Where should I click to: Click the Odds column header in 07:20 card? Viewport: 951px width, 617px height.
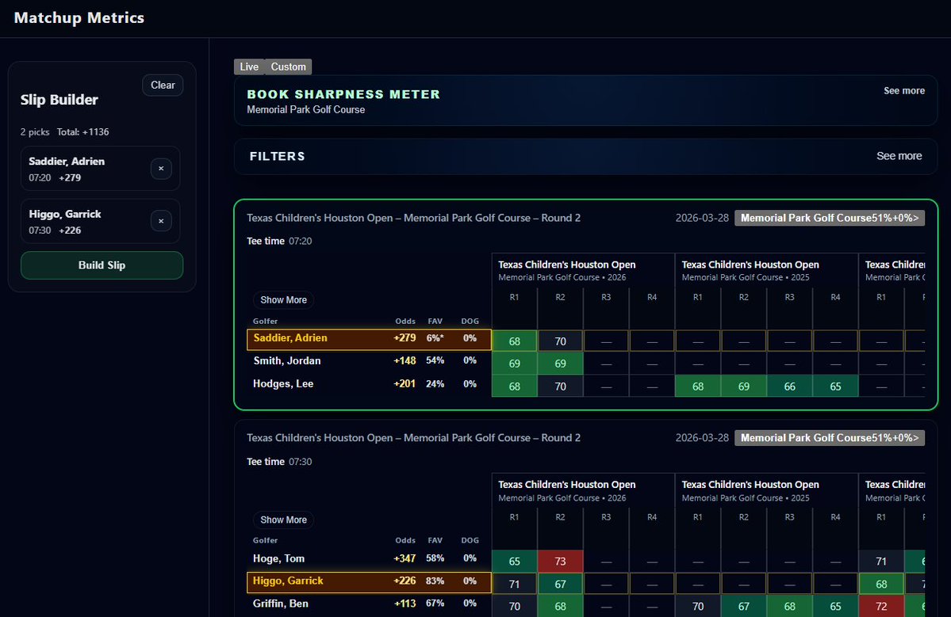point(405,322)
